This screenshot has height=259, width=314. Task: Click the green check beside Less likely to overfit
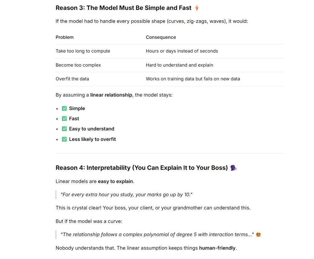point(64,139)
